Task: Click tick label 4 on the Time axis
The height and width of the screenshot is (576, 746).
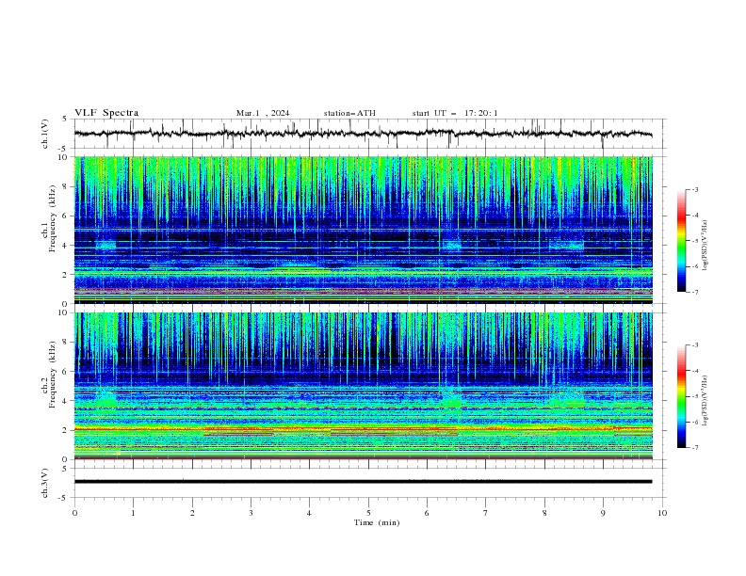Action: (x=309, y=513)
